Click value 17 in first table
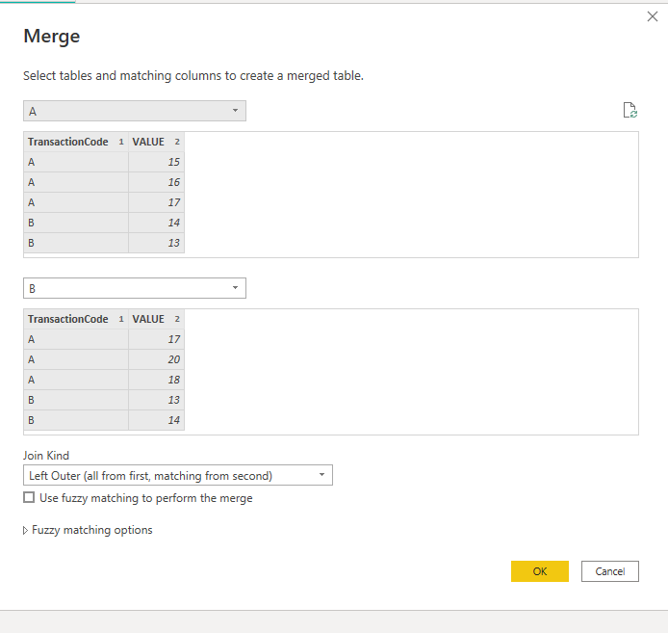 (156, 202)
